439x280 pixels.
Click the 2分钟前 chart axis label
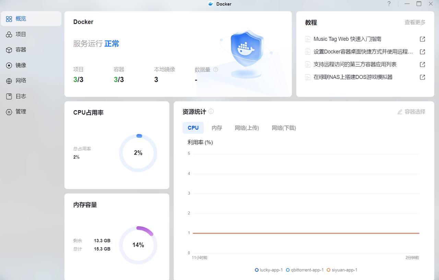point(412,258)
